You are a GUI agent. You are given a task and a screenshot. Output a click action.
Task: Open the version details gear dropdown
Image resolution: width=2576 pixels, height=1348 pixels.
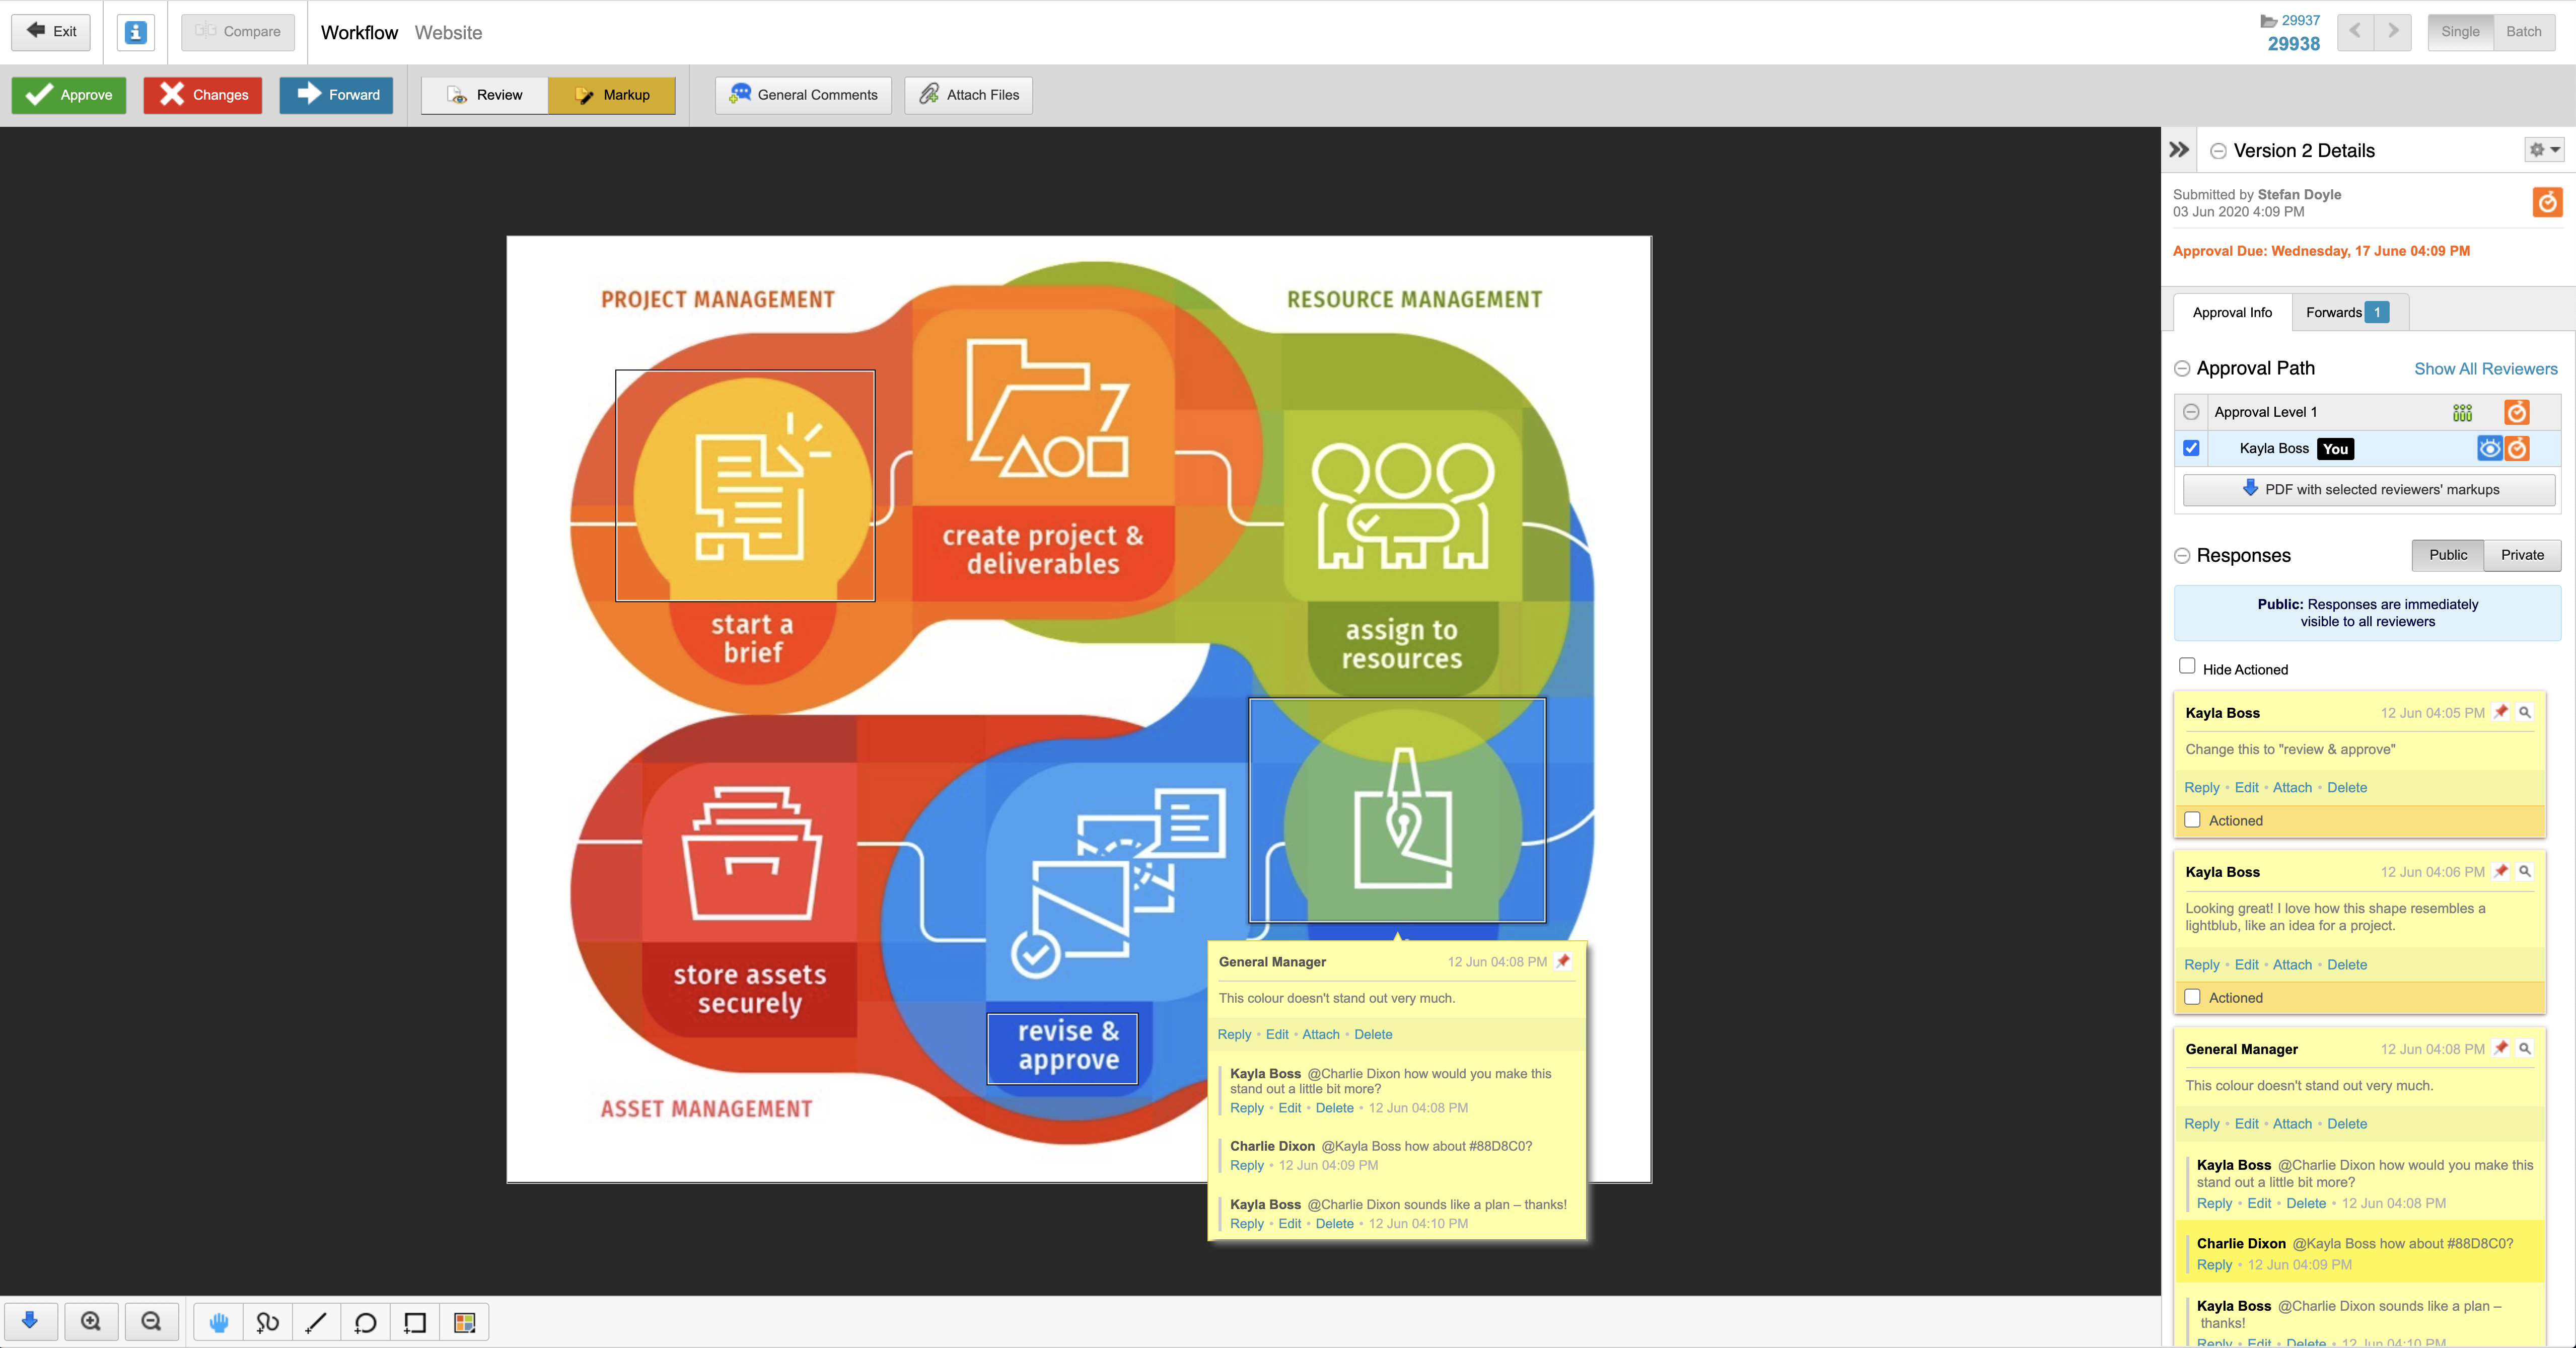[2544, 150]
